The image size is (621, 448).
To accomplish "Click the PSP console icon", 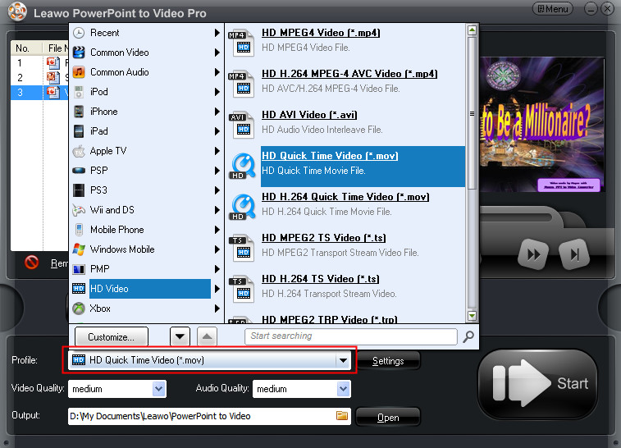I will [79, 171].
